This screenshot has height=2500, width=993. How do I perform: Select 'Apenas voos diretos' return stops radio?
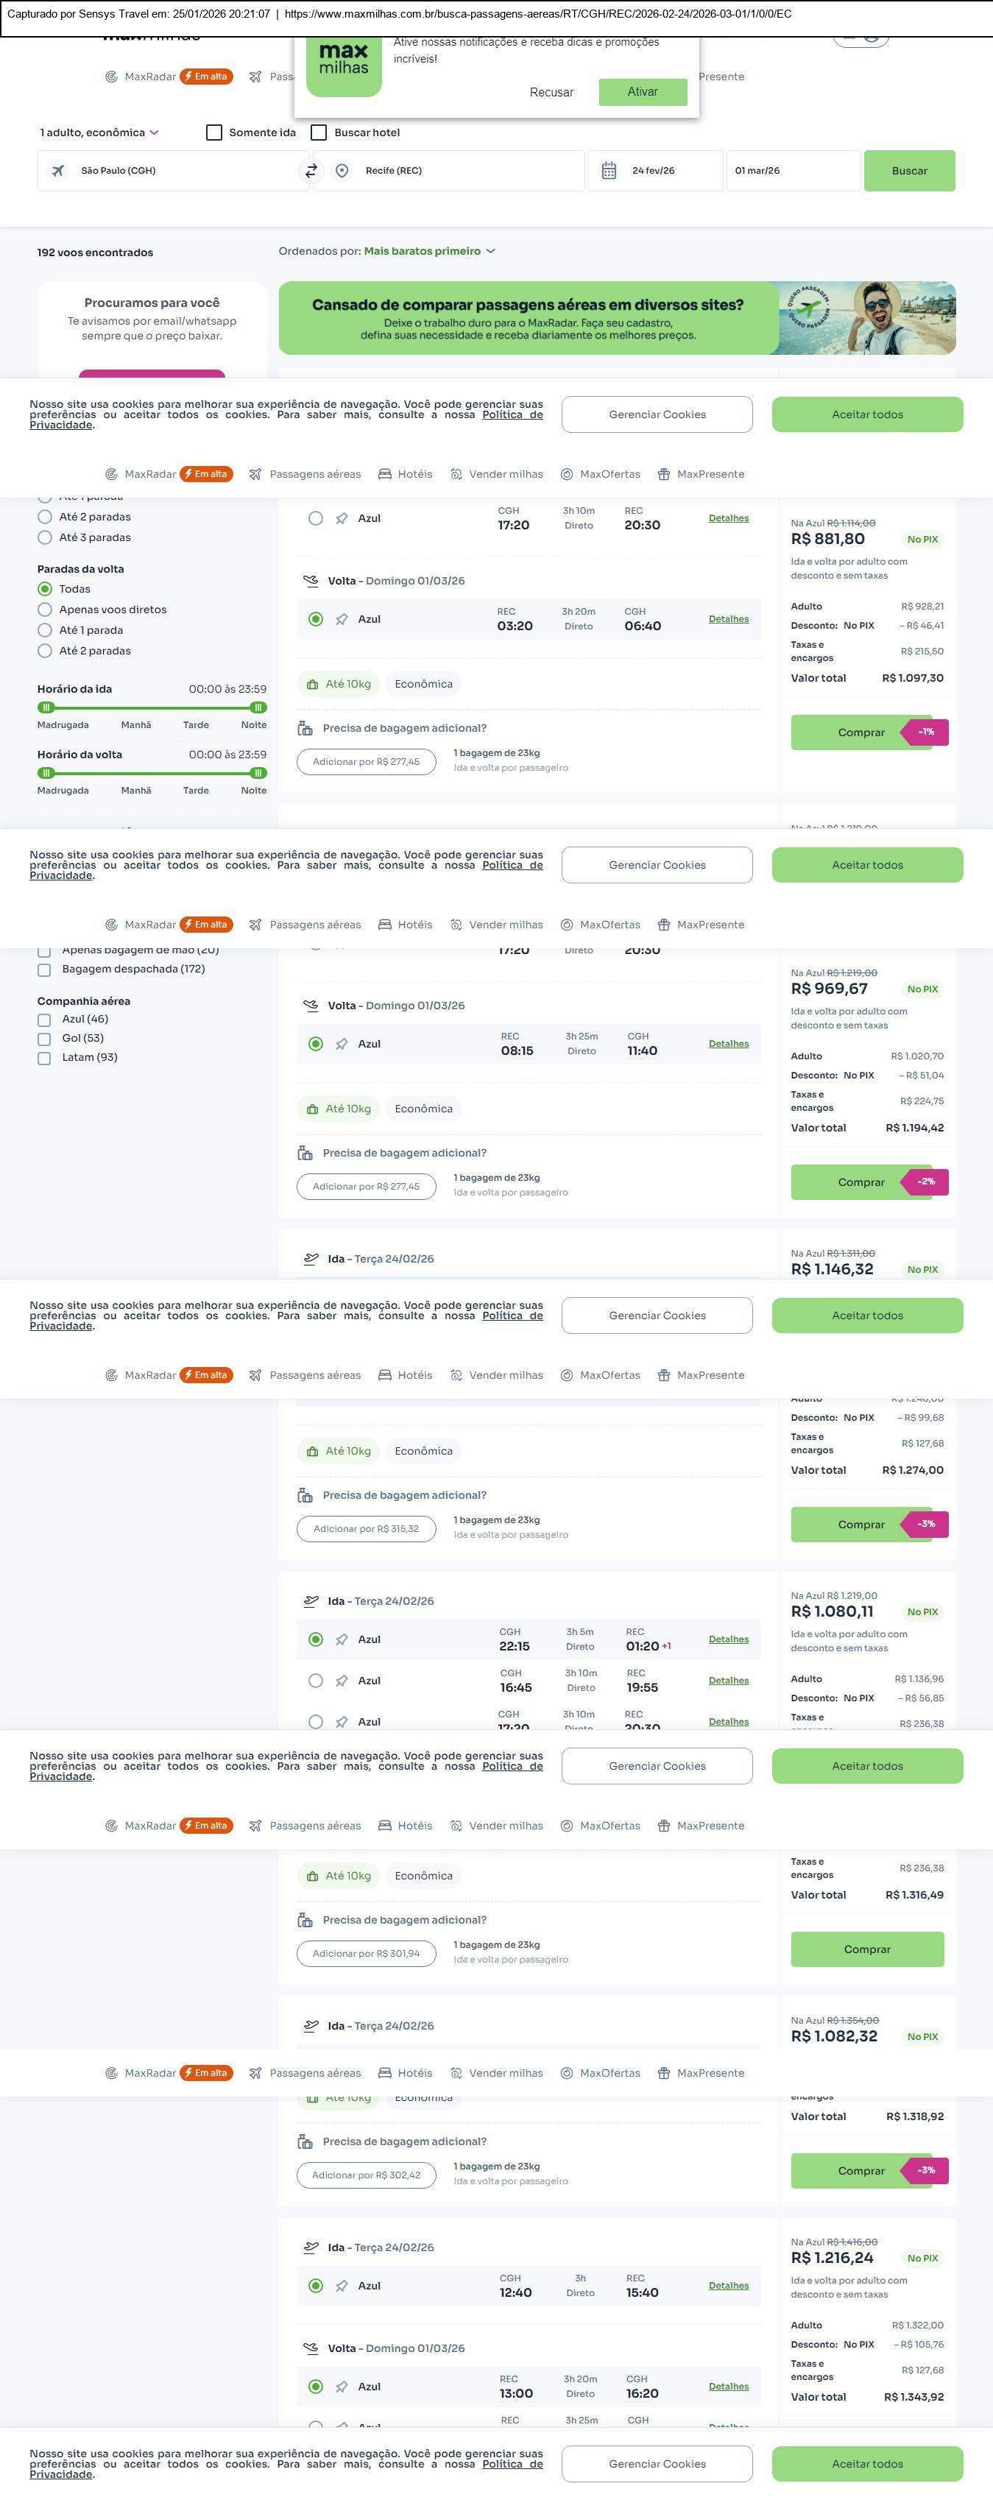(45, 610)
